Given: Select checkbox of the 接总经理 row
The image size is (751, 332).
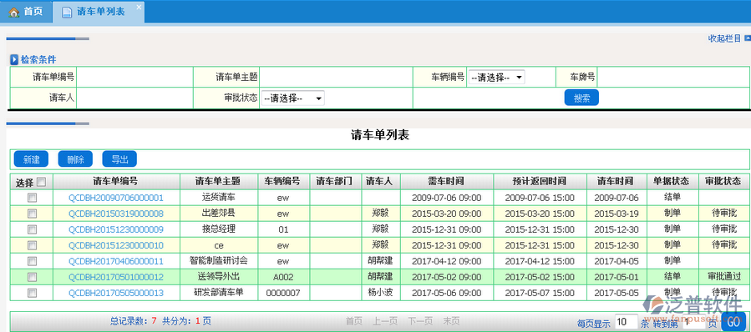Looking at the screenshot, I should [32, 229].
